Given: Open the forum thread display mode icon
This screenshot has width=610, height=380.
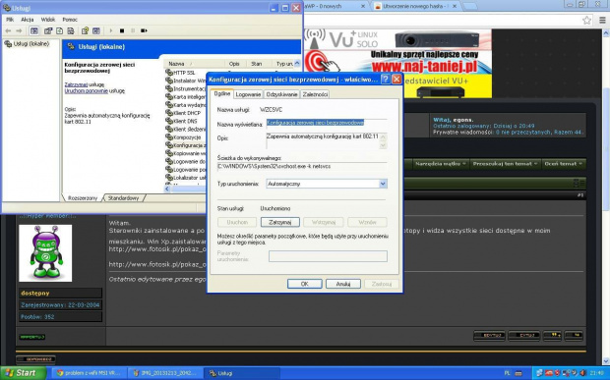Looking at the screenshot, I should [x=579, y=183].
